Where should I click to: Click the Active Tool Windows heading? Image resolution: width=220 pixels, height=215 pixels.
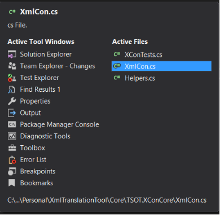pos(41,42)
